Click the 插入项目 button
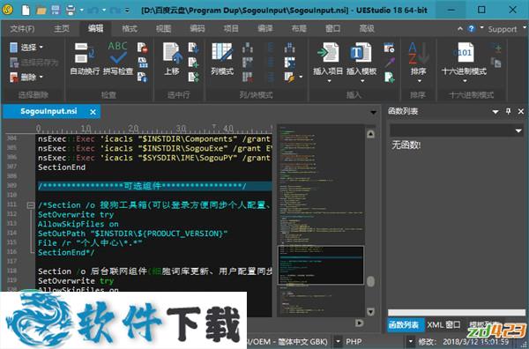The width and height of the screenshot is (529, 349). point(328,63)
